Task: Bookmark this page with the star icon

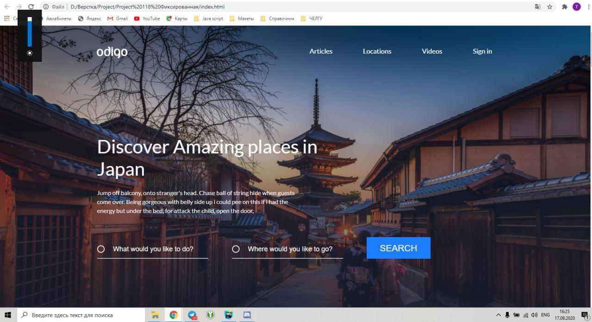Action: tap(550, 6)
